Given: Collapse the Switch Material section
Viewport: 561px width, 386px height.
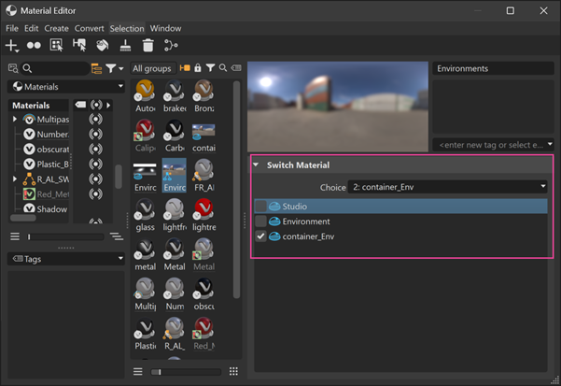Looking at the screenshot, I should tap(256, 165).
